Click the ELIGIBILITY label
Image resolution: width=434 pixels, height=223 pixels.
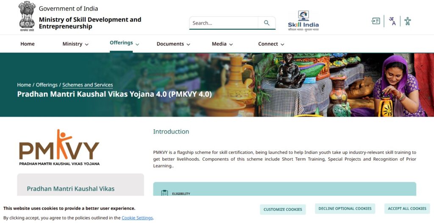click(181, 194)
